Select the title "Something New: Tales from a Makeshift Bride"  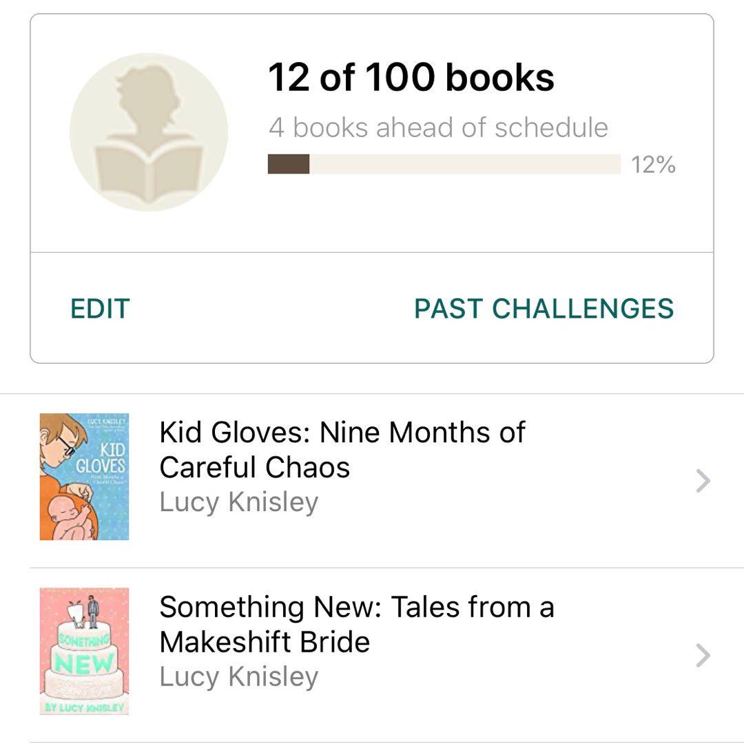pos(356,624)
